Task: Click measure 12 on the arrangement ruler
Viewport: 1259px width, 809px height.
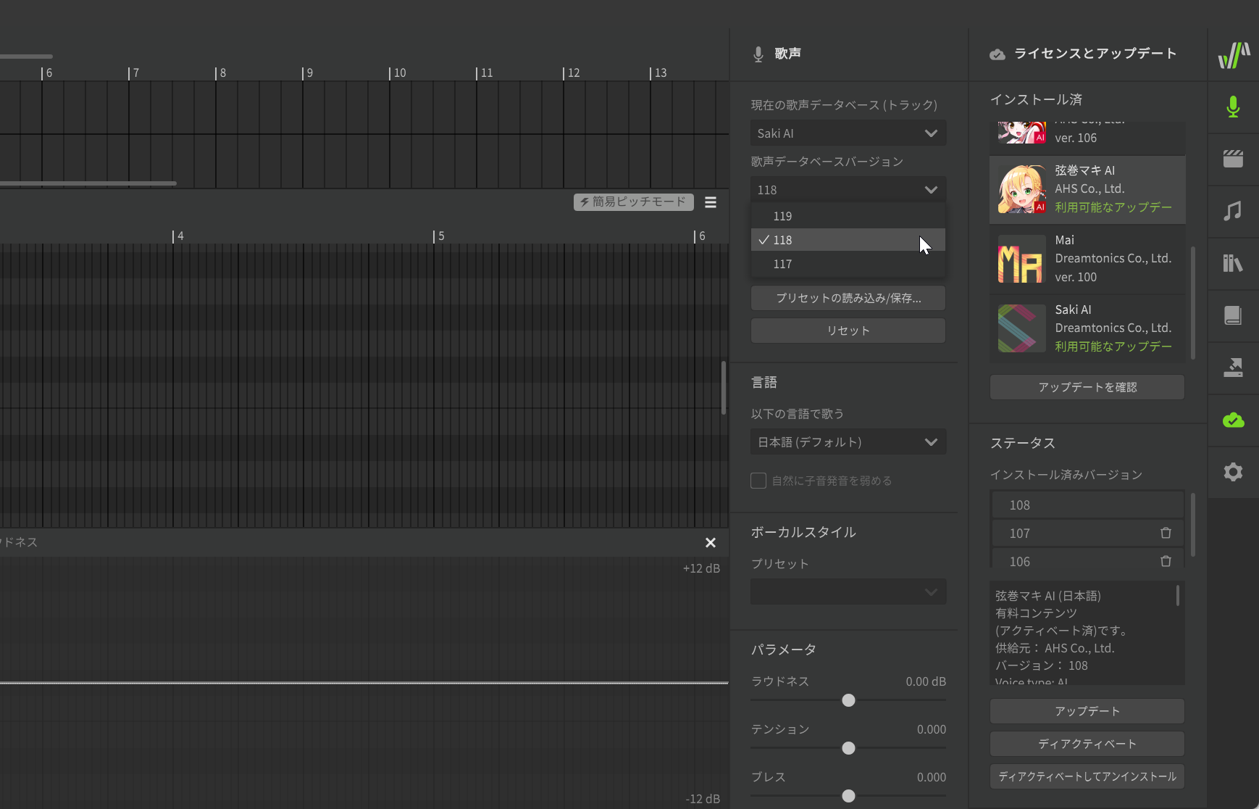Action: pos(572,73)
